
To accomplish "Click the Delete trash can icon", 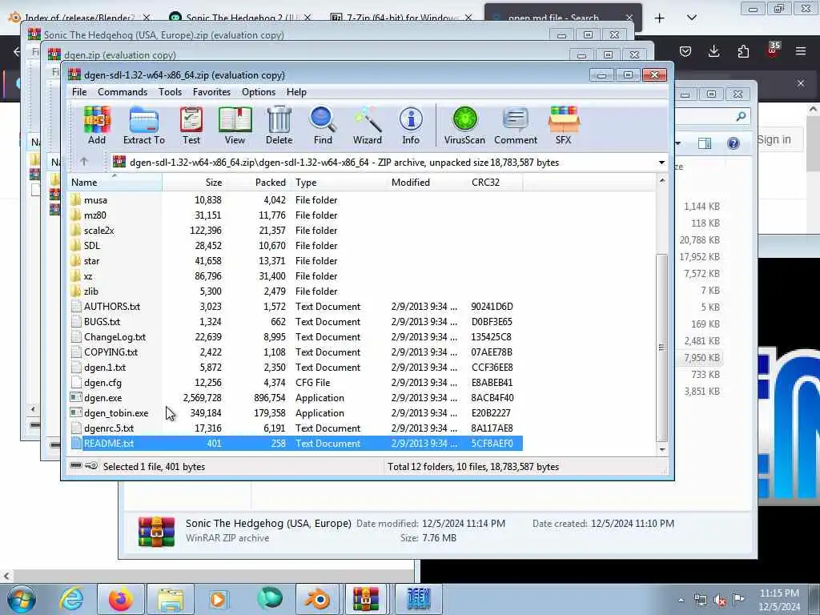I will (x=279, y=126).
